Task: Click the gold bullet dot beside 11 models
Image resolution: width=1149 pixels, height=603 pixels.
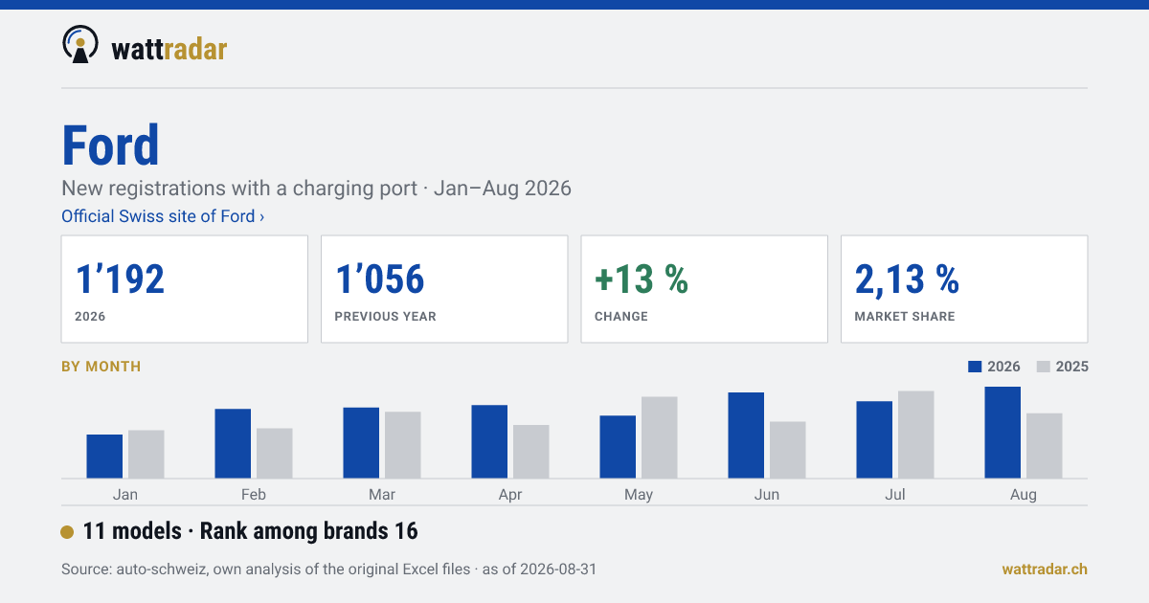Action: 67,532
